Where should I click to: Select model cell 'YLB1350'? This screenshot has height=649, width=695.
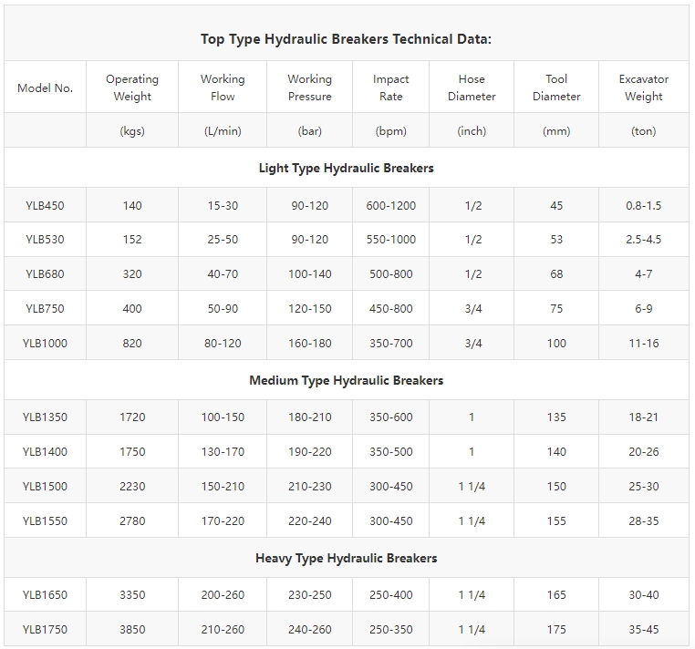(45, 417)
